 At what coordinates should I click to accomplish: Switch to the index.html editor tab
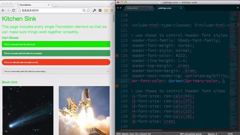coord(132,8)
